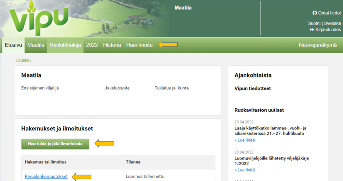
Task: Click the Ensisijainen viljelijä label
Action: tap(40, 88)
